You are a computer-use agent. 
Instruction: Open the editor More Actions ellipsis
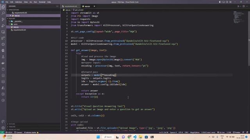click(x=247, y=6)
